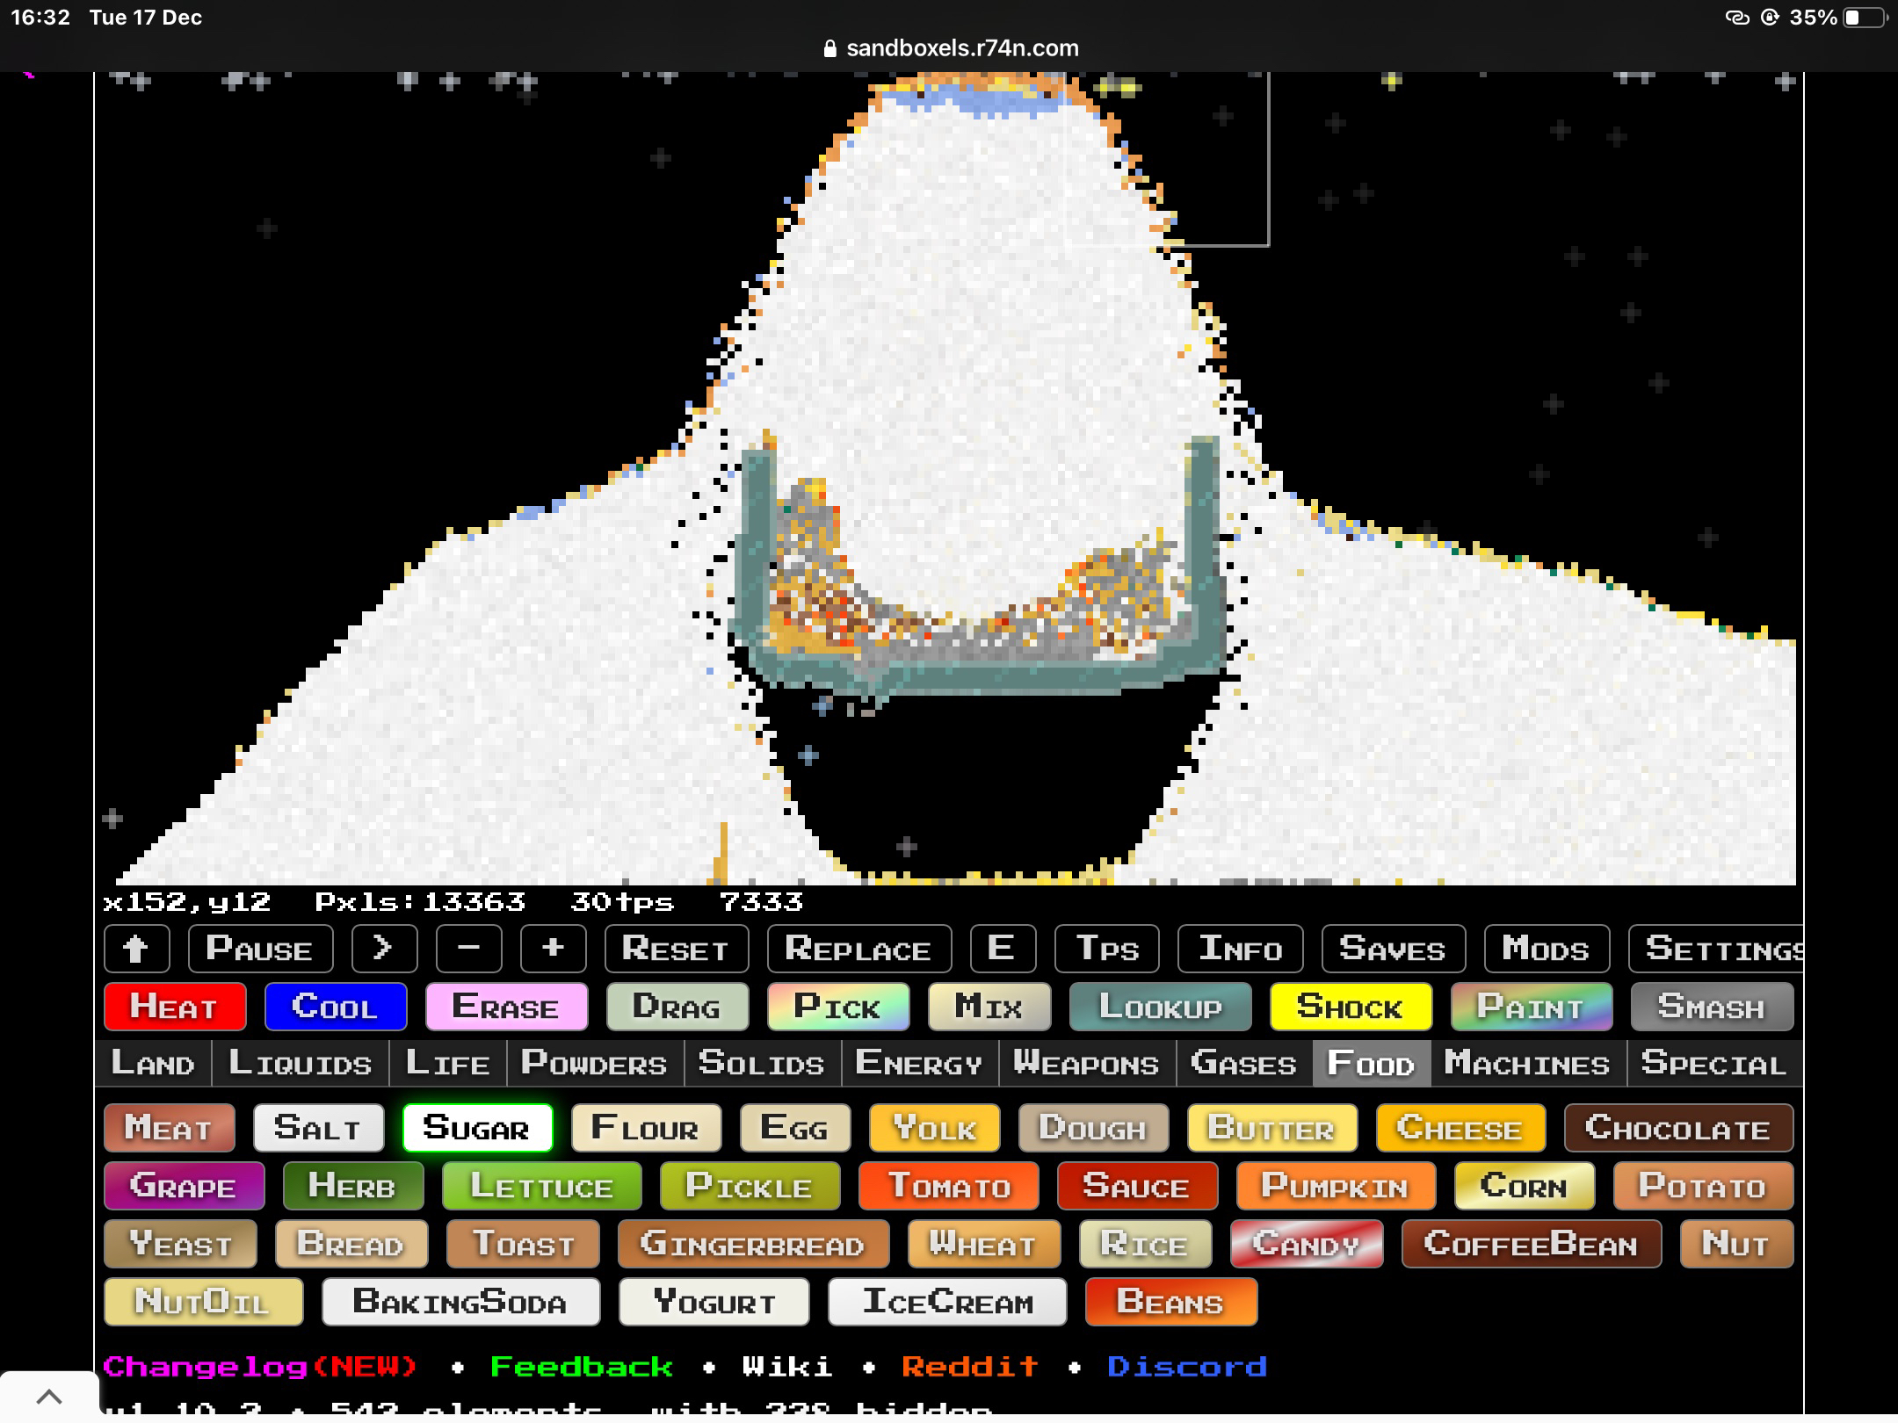Choose the Erase tool
Image resolution: width=1898 pixels, height=1423 pixels.
pos(506,1007)
